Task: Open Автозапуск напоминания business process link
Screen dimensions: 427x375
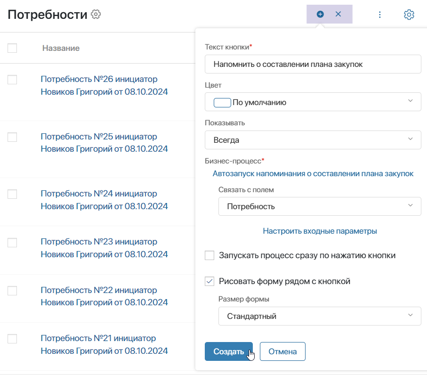Action: [313, 173]
